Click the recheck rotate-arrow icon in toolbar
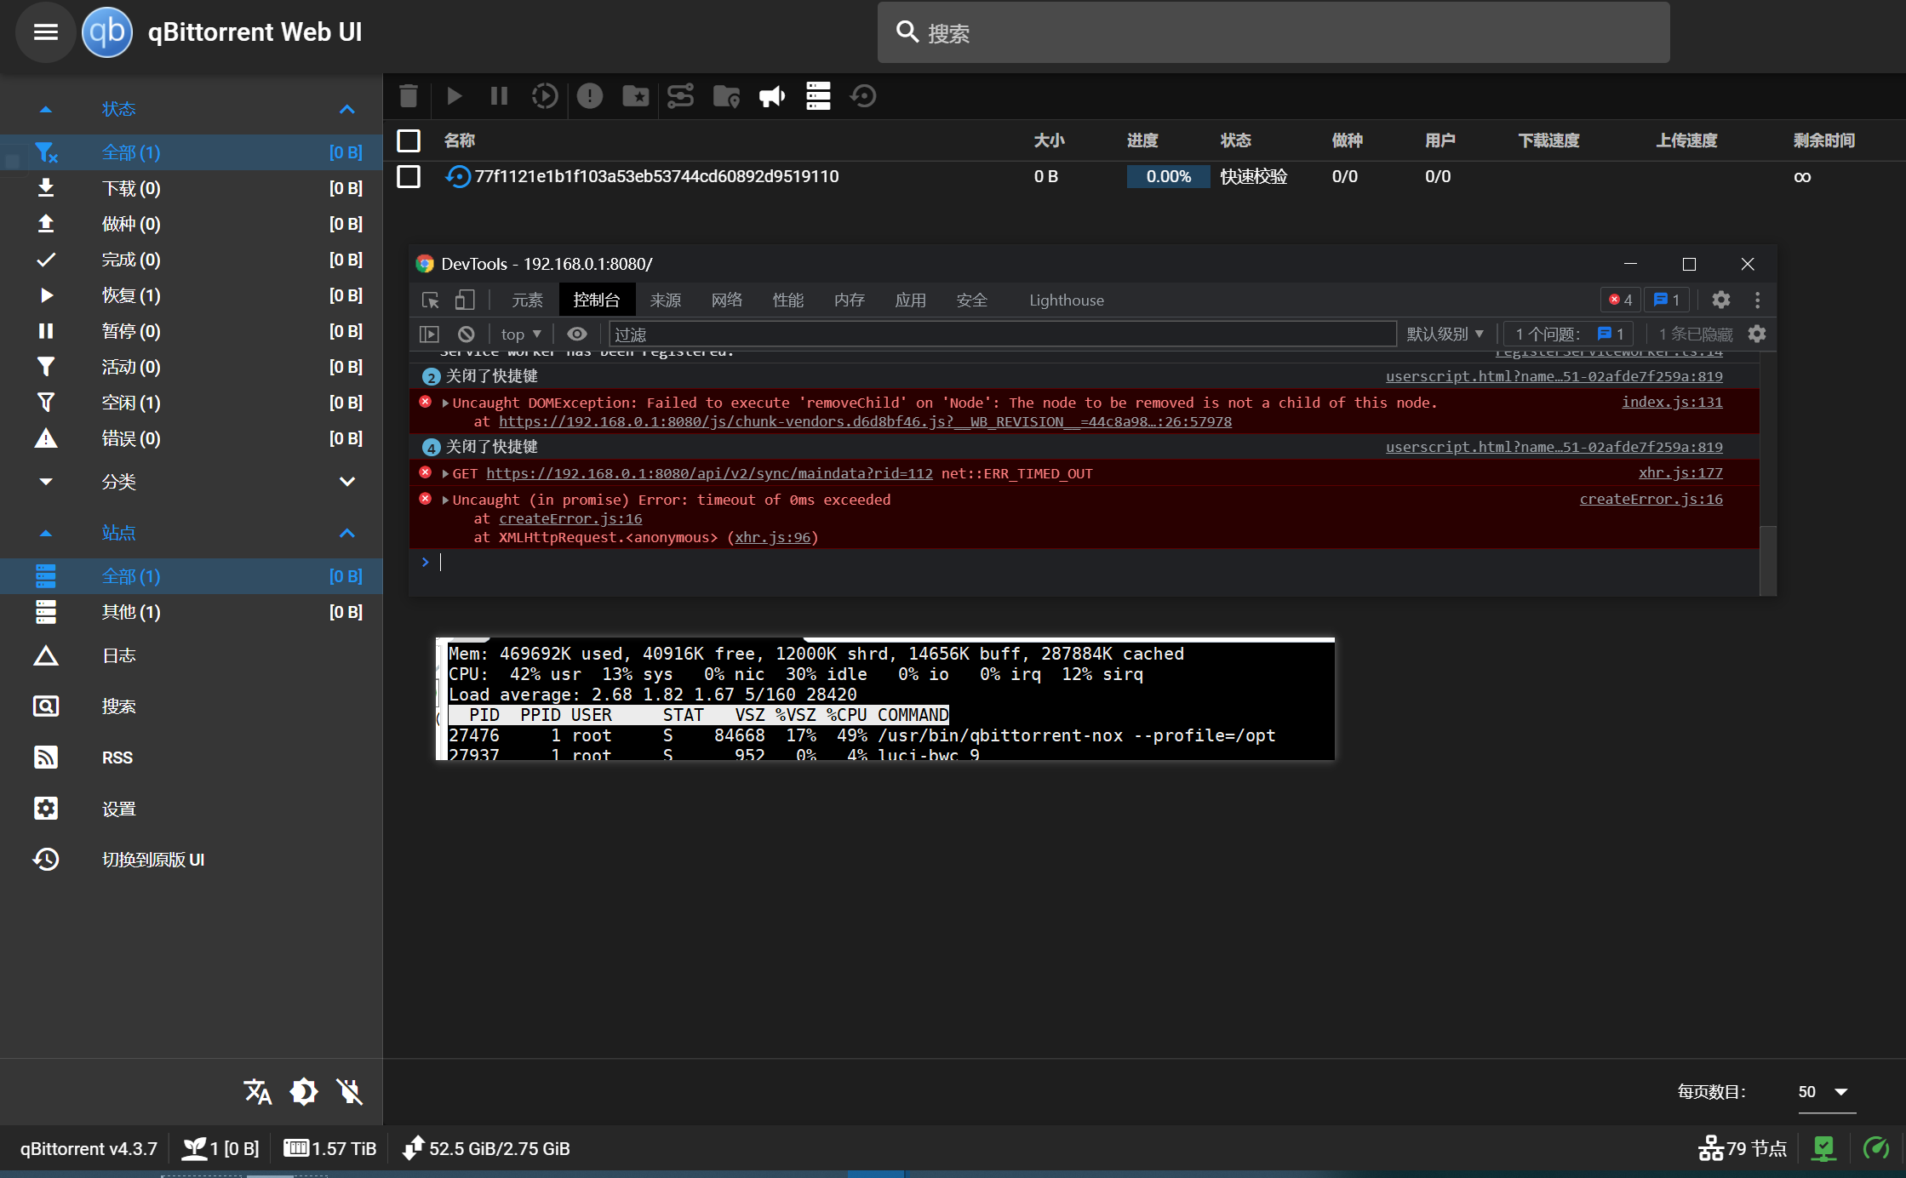The height and width of the screenshot is (1178, 1906). coord(862,96)
